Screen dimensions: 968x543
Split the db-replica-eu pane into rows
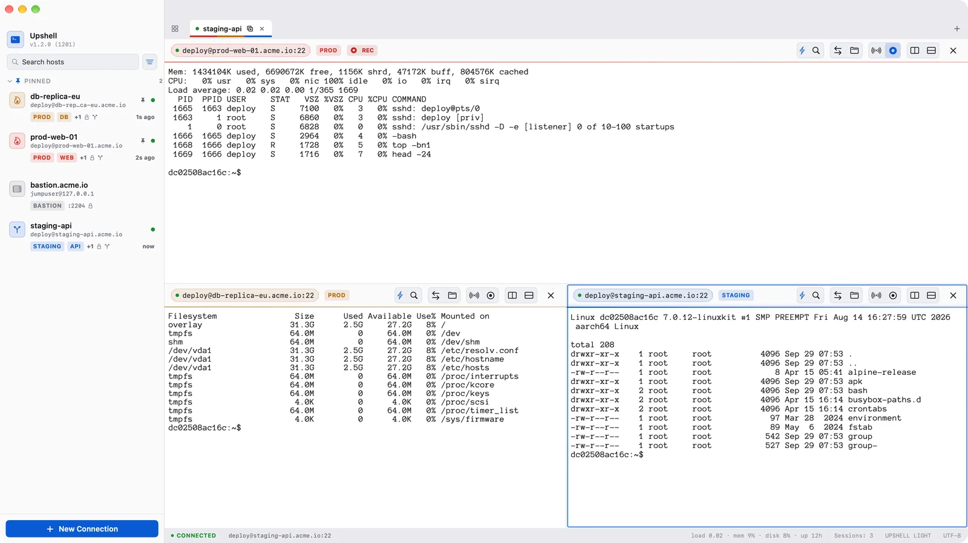click(529, 296)
